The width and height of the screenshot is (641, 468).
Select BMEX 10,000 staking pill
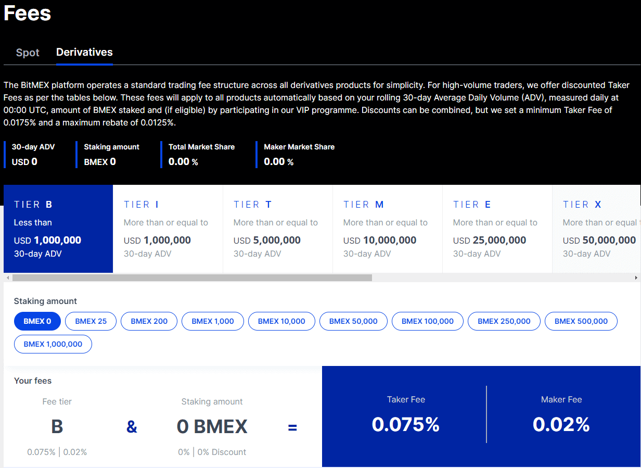[x=281, y=321]
